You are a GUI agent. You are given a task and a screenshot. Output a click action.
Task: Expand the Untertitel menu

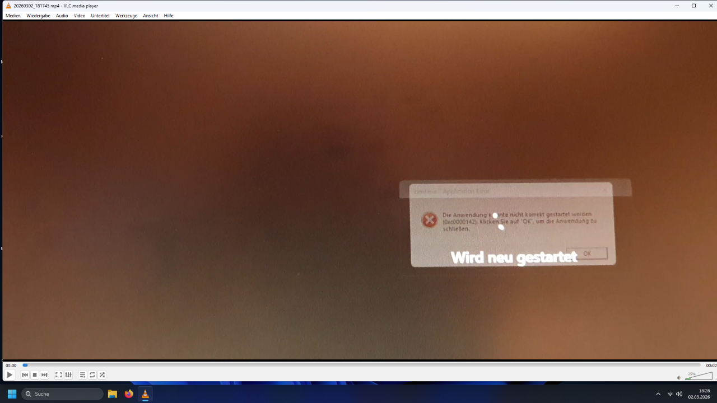pos(100,16)
